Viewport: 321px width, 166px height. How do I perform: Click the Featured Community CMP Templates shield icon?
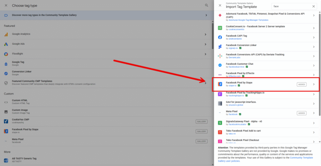click(6, 83)
